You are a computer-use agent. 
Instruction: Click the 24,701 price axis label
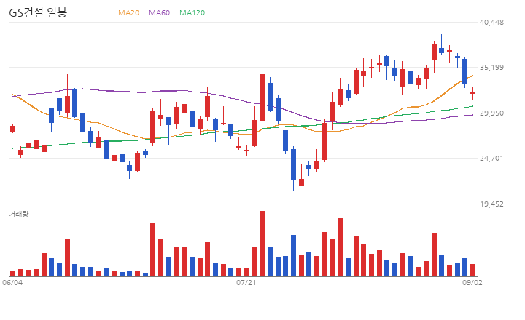coord(491,158)
